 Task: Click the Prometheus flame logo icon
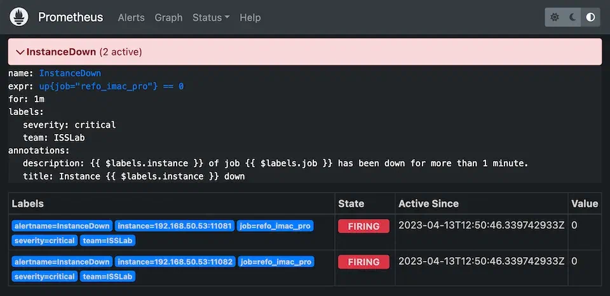pos(19,17)
